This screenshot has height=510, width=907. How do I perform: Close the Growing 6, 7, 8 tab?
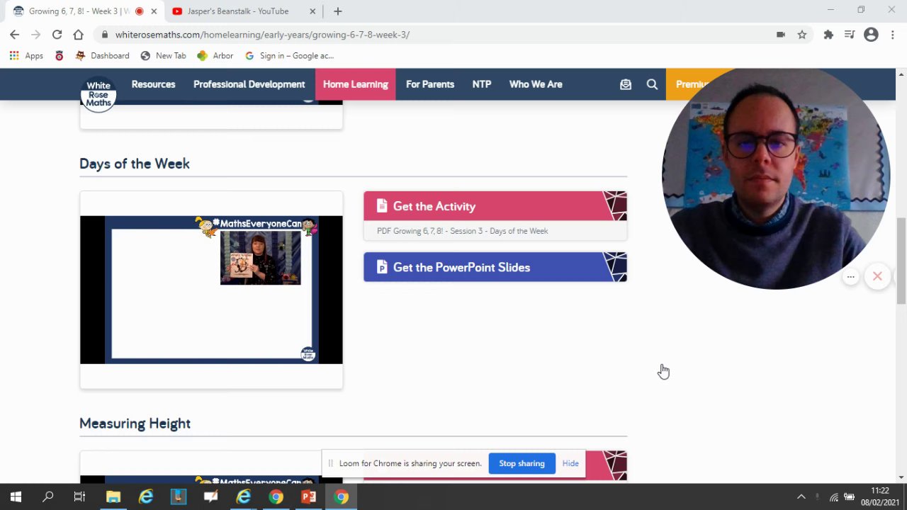[x=154, y=11]
